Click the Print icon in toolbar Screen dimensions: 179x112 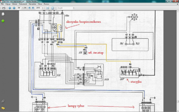pyautogui.click(x=4, y=8)
